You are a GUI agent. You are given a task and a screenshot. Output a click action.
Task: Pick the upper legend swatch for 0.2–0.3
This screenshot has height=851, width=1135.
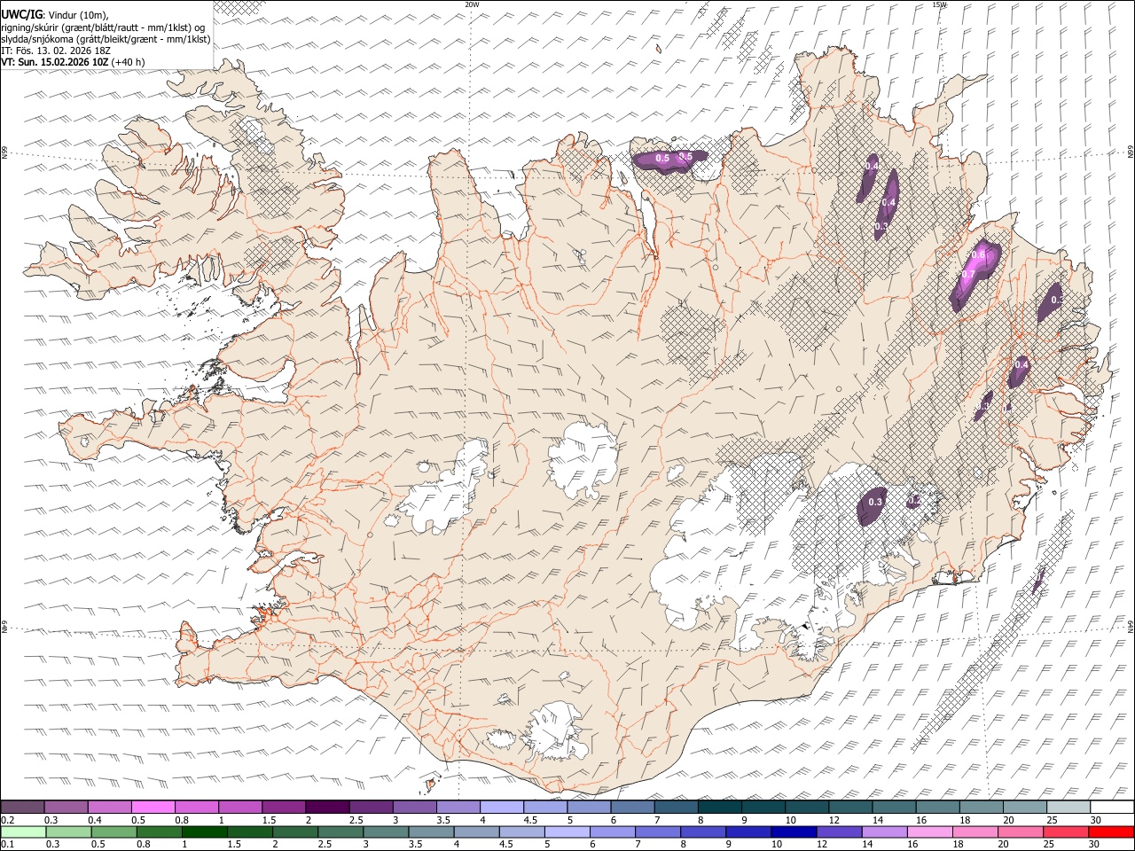coord(23,808)
